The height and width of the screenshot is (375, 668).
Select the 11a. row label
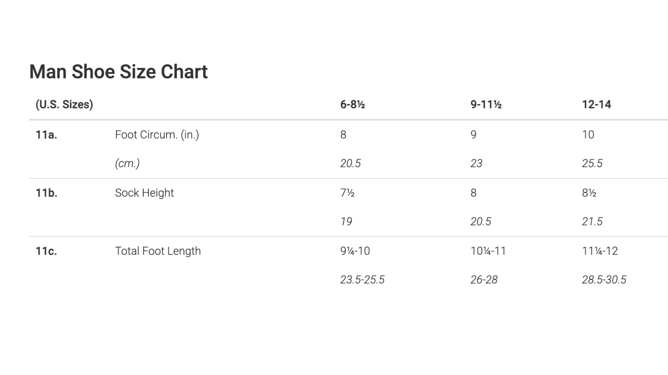46,135
